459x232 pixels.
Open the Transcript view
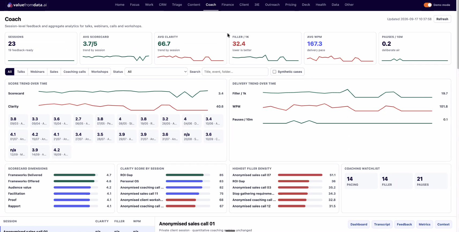point(382,224)
